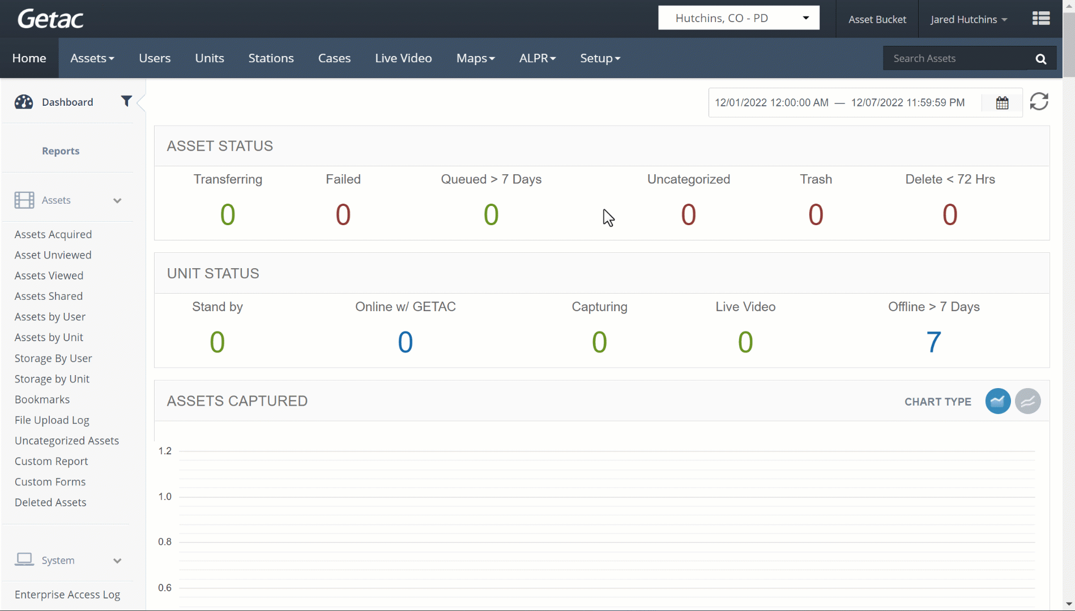Click the Transferring count value
This screenshot has width=1075, height=611.
coord(228,215)
